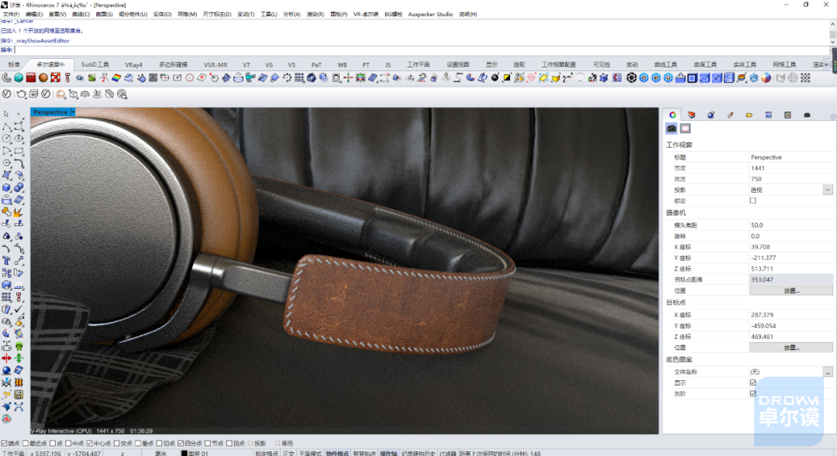Click the Perspective viewport title tab
Image resolution: width=837 pixels, height=456 pixels.
[50, 112]
